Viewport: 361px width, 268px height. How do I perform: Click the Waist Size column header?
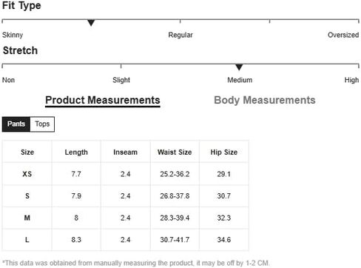(x=175, y=152)
